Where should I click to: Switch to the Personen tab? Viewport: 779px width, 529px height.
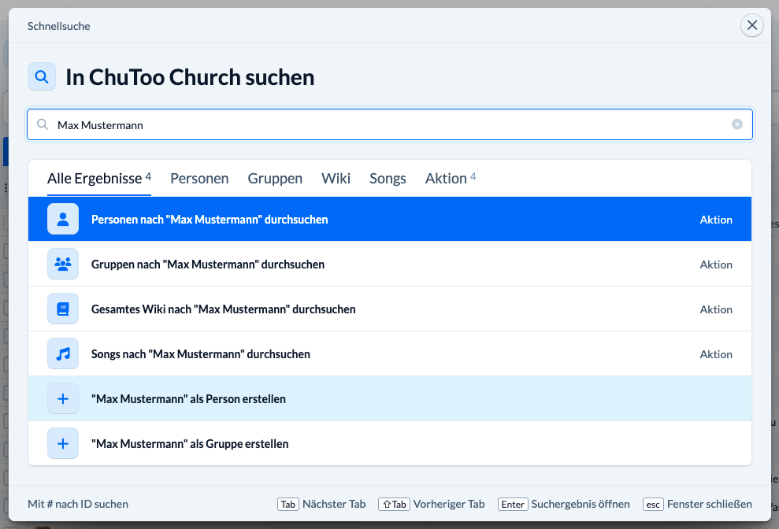[x=199, y=179]
